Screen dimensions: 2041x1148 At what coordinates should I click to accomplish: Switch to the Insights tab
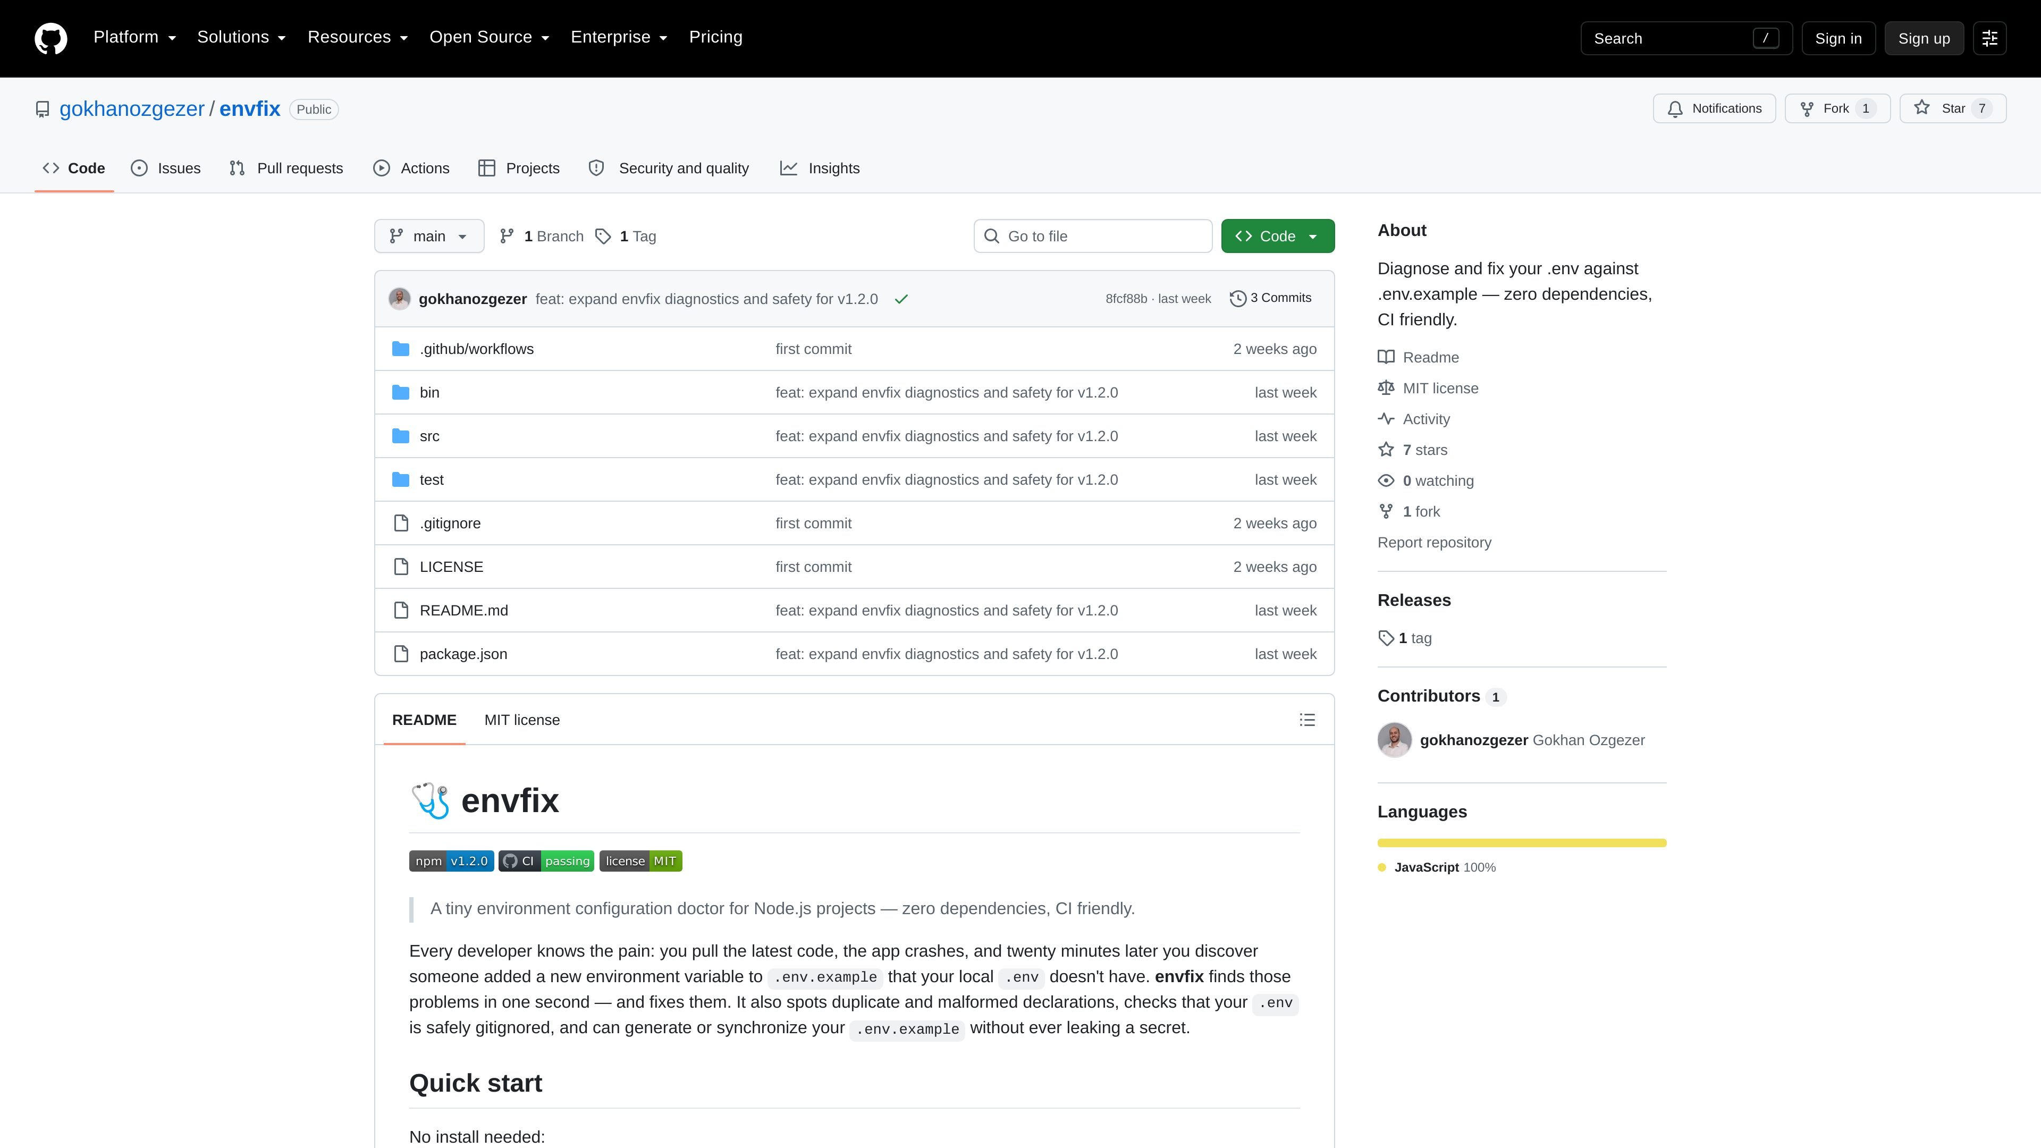pyautogui.click(x=820, y=168)
